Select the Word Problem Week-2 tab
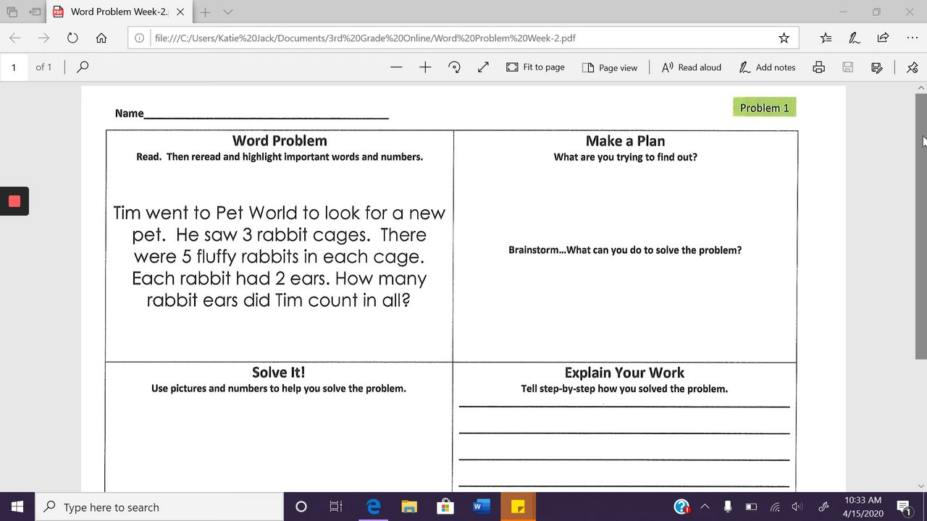This screenshot has height=521, width=927. pyautogui.click(x=119, y=12)
